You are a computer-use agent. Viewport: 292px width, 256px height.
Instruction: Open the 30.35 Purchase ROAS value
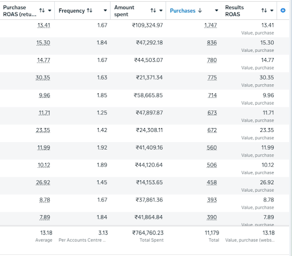click(43, 77)
